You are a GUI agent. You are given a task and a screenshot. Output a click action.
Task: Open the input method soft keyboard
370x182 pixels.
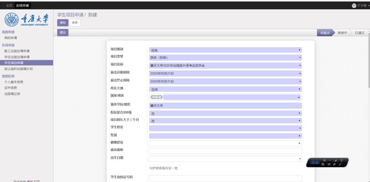[329, 164]
